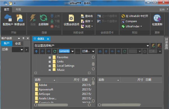Screen dimensions: 169x109
Task: Switch to the 首页 ribbon tab
Action: click(6, 10)
